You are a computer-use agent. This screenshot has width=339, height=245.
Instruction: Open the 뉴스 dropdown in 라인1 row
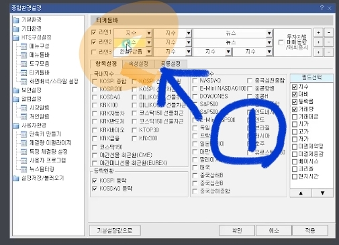(269, 33)
